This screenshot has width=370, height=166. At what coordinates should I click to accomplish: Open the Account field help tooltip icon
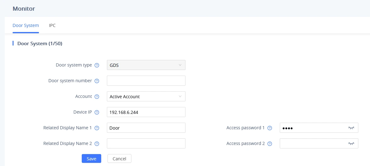tap(97, 97)
